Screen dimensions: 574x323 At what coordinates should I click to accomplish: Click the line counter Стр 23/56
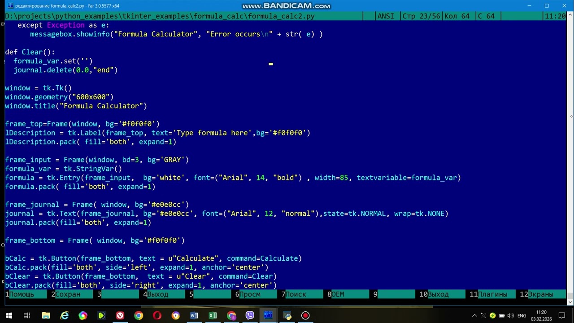coord(421,16)
